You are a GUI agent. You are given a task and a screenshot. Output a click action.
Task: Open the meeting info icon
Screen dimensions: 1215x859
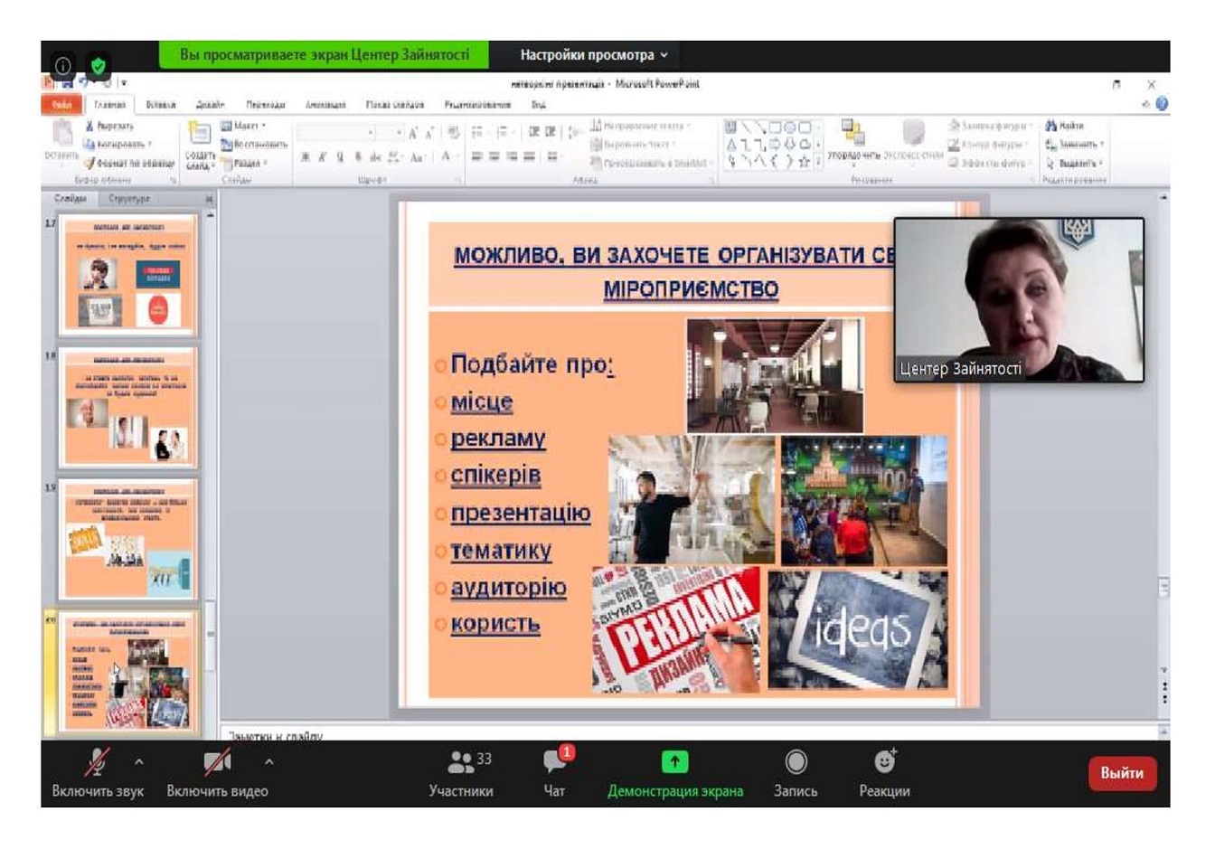pos(62,65)
